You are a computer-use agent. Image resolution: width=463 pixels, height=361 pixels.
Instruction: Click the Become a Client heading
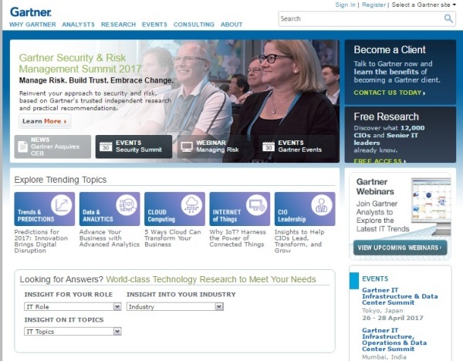coord(390,49)
